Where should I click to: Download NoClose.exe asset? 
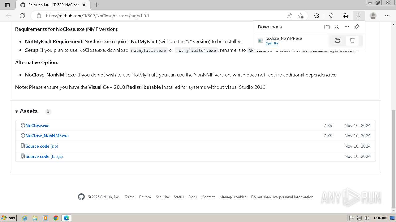click(x=37, y=125)
